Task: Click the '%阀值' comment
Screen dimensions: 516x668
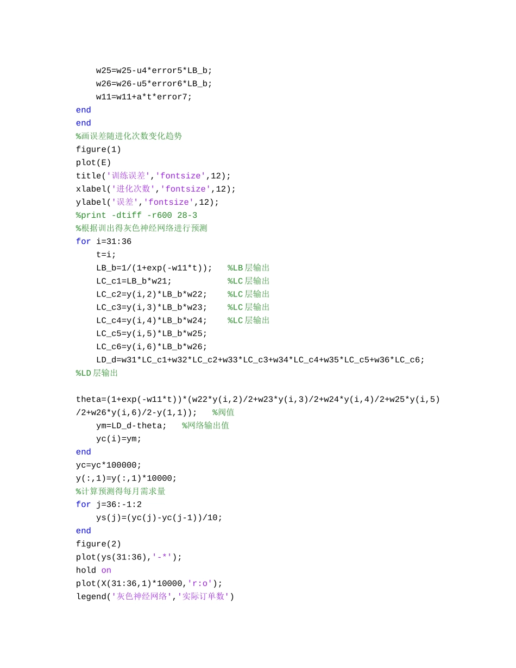Action: 223,412
